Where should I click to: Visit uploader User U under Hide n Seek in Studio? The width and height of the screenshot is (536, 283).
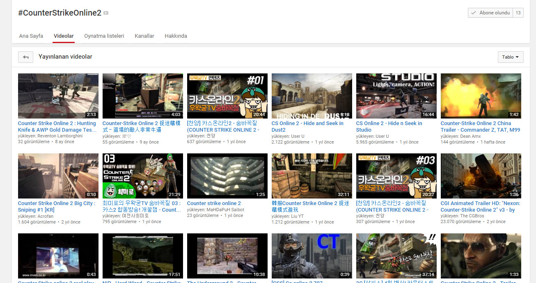(382, 136)
